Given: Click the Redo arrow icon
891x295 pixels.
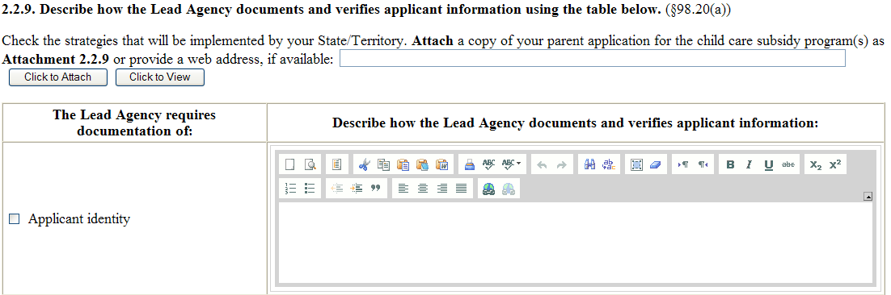Looking at the screenshot, I should click(561, 164).
